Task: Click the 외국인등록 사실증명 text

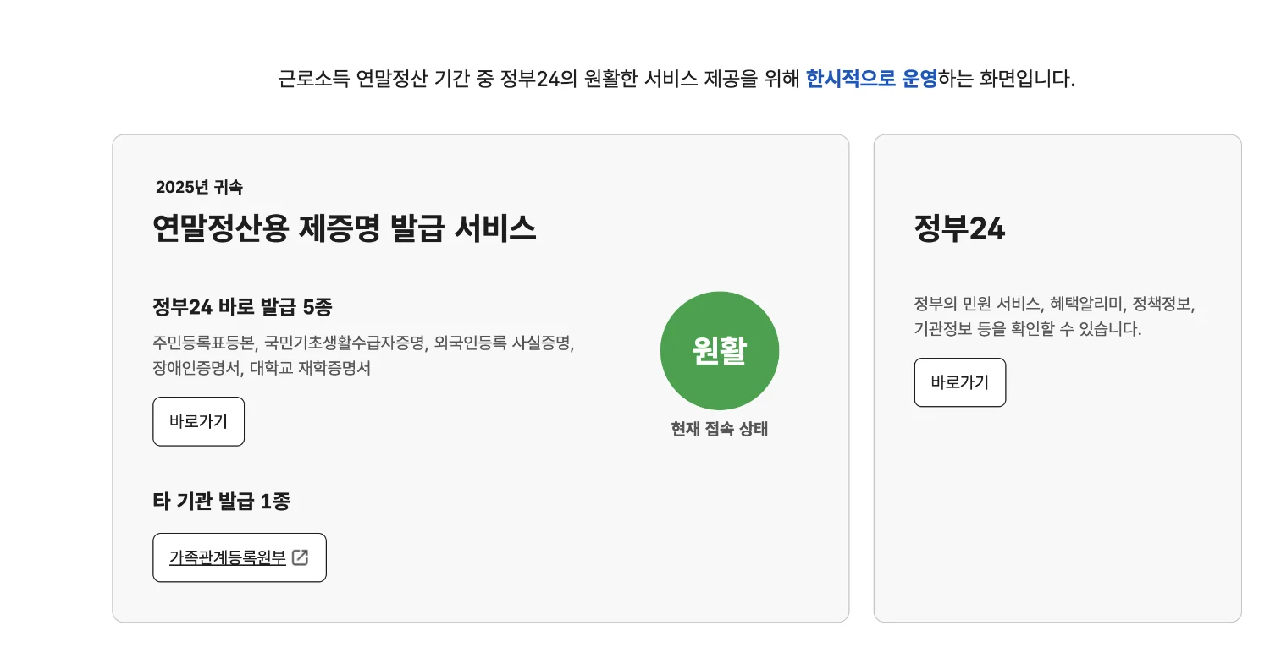Action: 505,343
